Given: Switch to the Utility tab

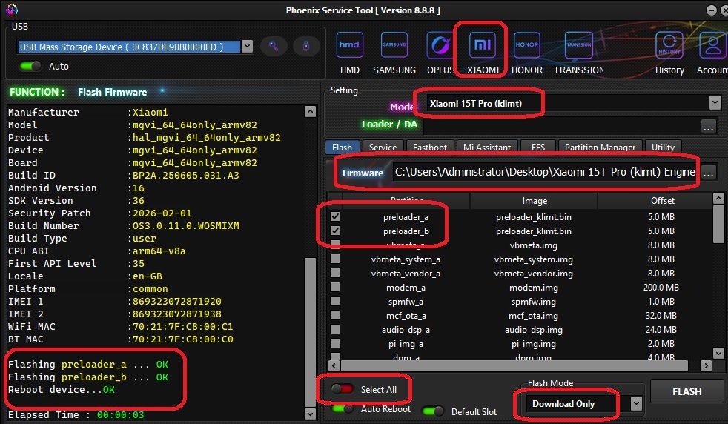Looking at the screenshot, I should tap(663, 147).
